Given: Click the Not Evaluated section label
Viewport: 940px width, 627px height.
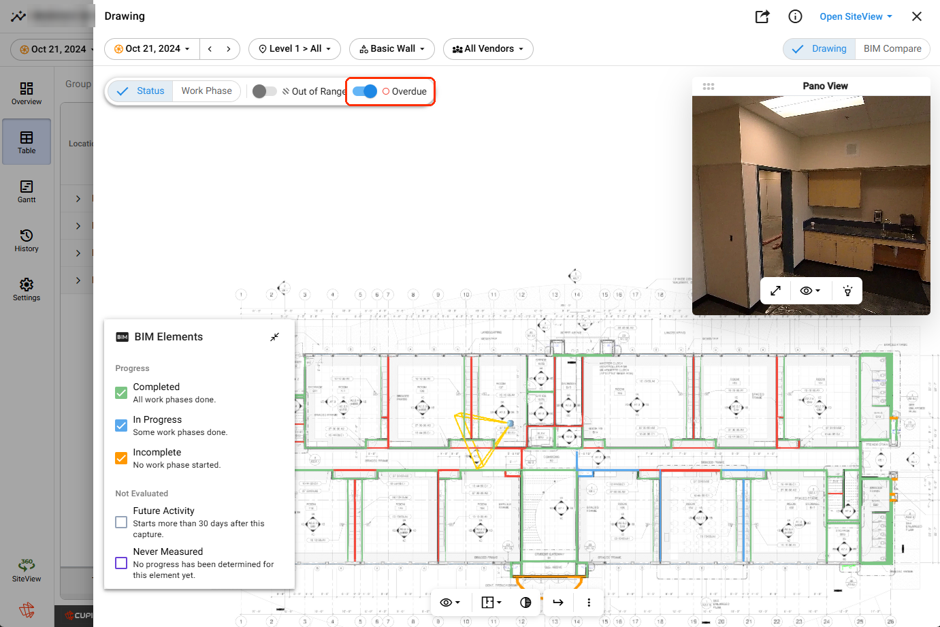Looking at the screenshot, I should pos(142,494).
